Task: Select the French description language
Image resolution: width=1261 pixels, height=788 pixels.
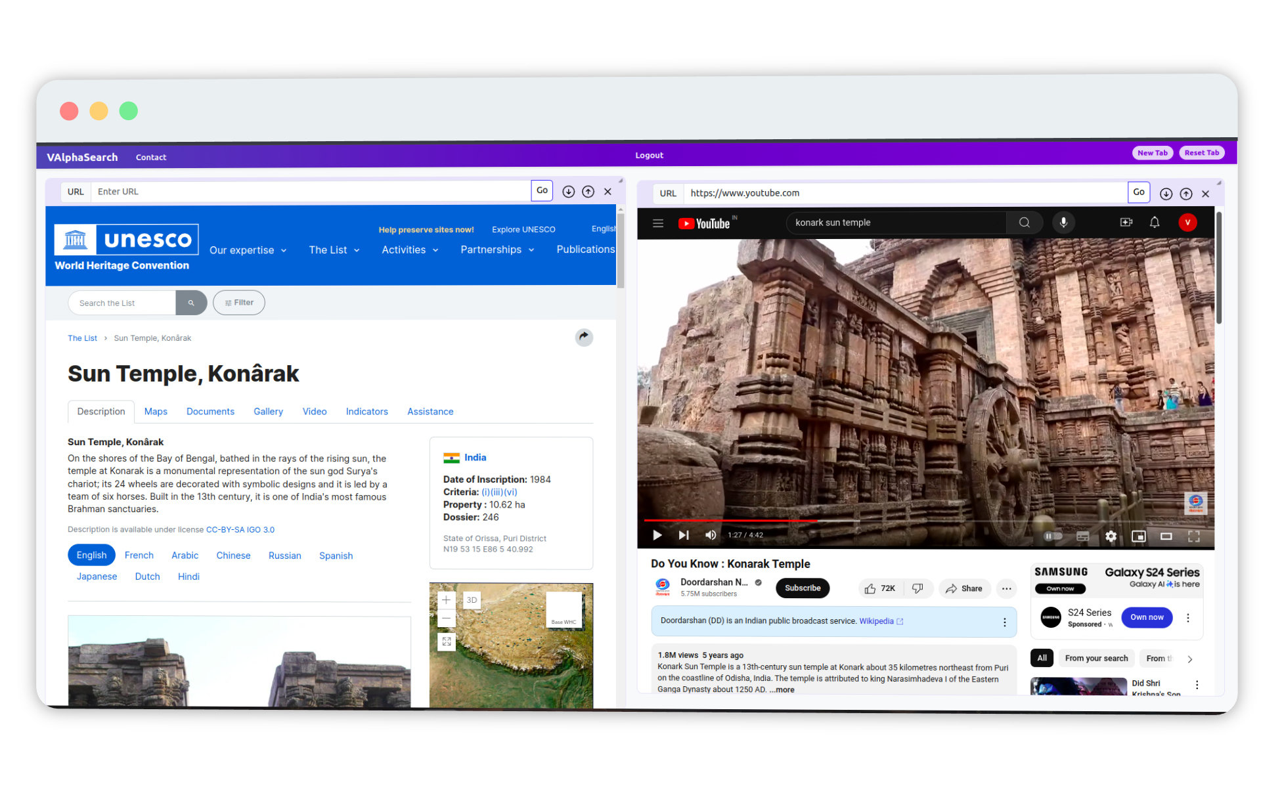Action: coord(139,556)
